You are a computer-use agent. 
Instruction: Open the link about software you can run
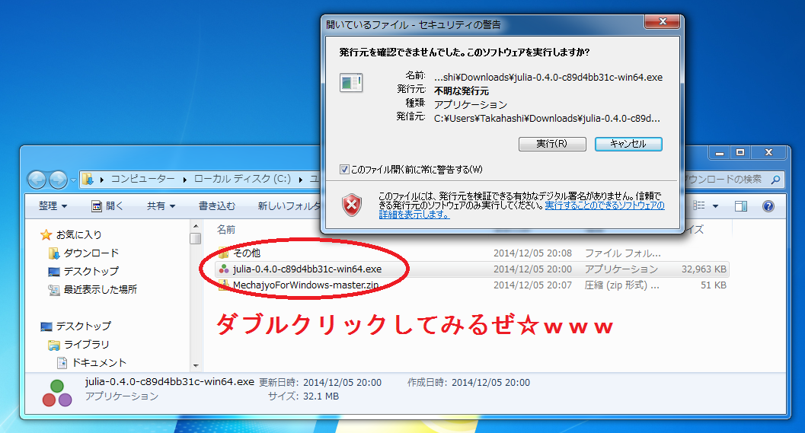(x=522, y=210)
